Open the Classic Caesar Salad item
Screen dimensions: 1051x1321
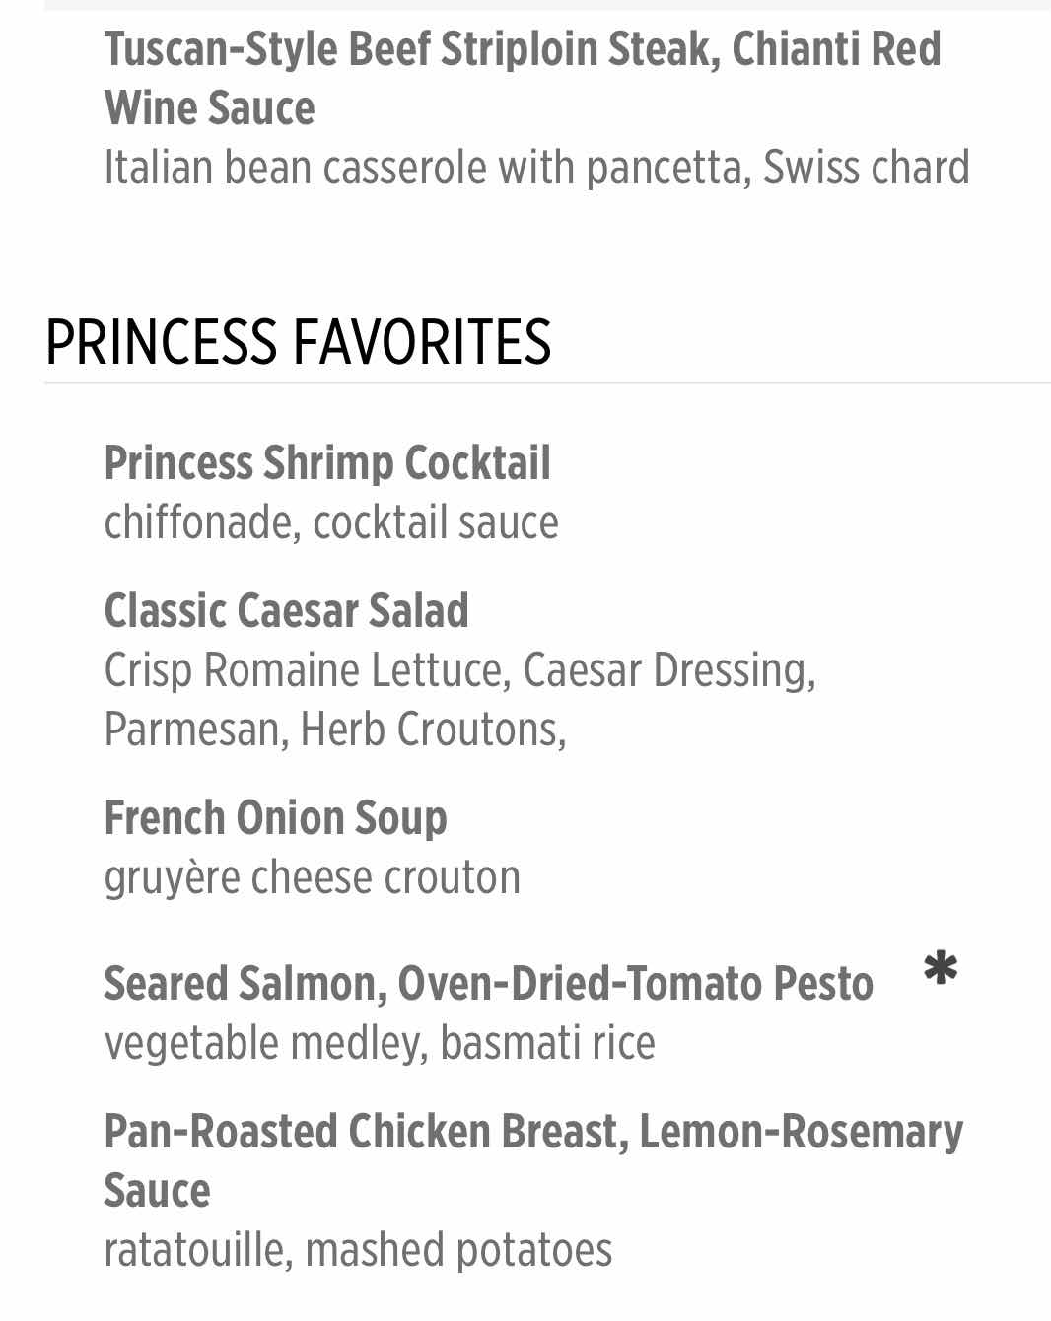coord(286,611)
